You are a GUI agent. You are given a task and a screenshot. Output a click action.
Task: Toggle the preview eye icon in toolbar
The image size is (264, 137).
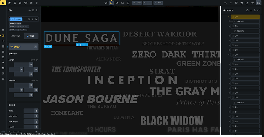[253, 3]
